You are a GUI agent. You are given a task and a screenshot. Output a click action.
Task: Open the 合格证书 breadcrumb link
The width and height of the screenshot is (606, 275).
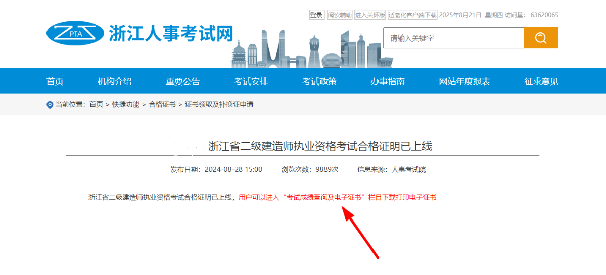[162, 105]
